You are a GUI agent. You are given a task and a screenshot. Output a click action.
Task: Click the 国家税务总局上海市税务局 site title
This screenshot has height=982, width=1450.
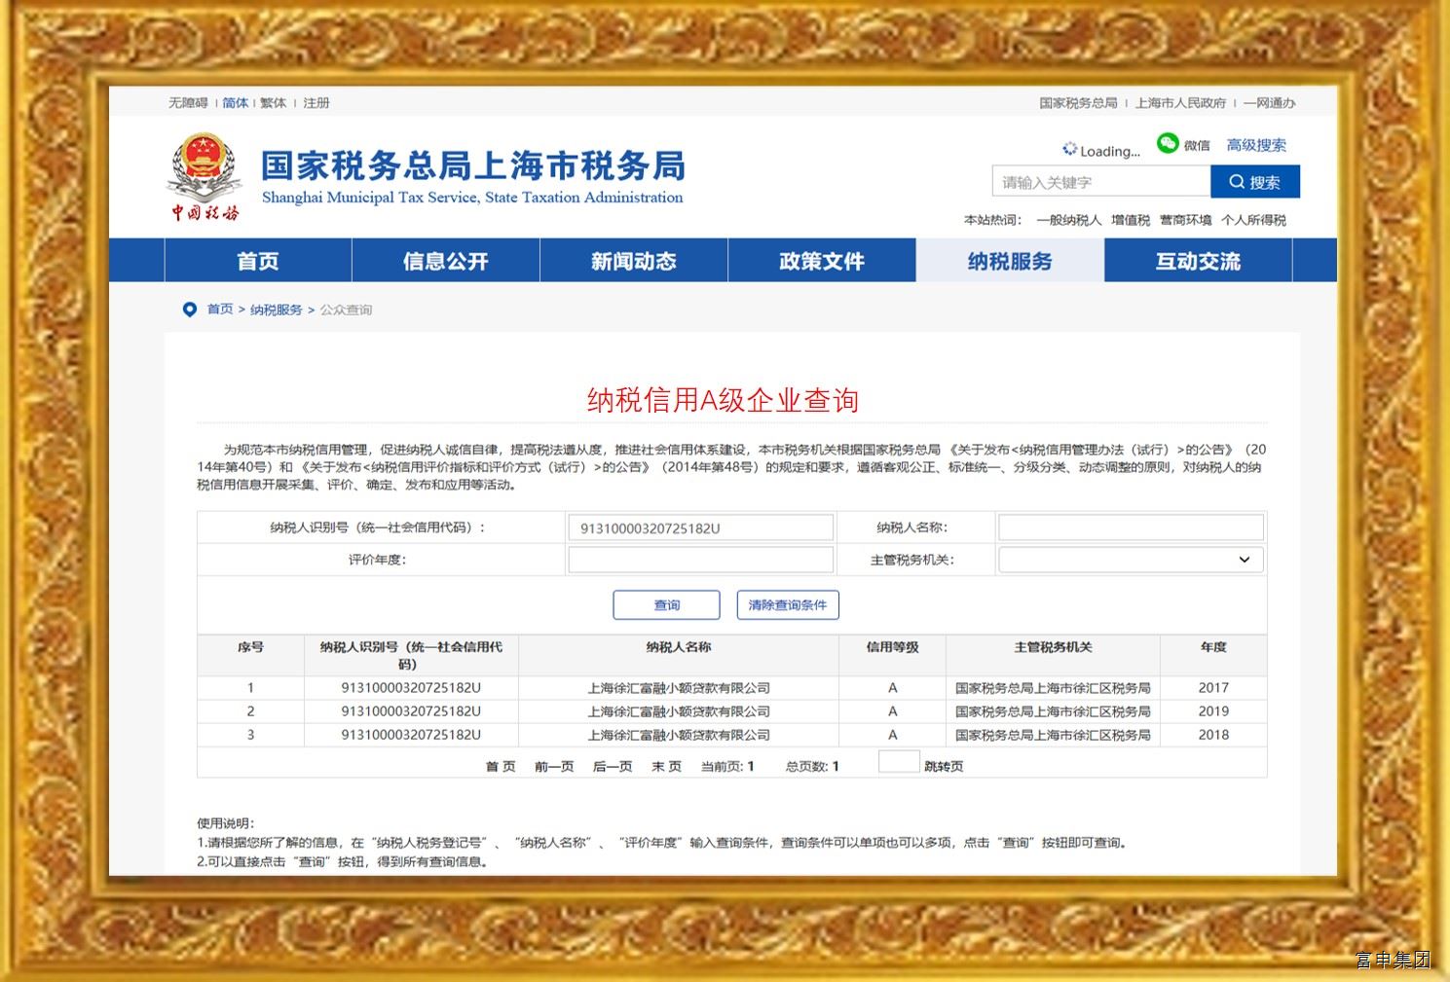[x=473, y=166]
